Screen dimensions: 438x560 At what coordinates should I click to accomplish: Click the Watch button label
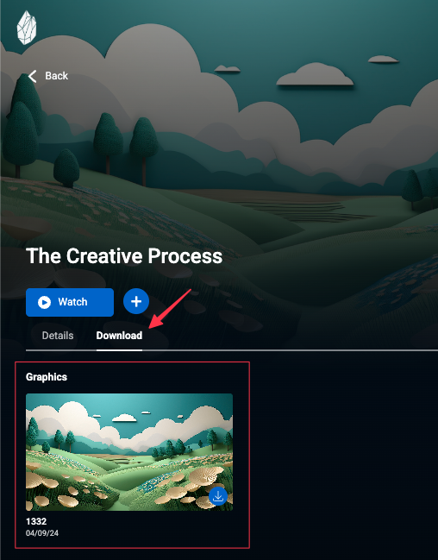click(72, 302)
